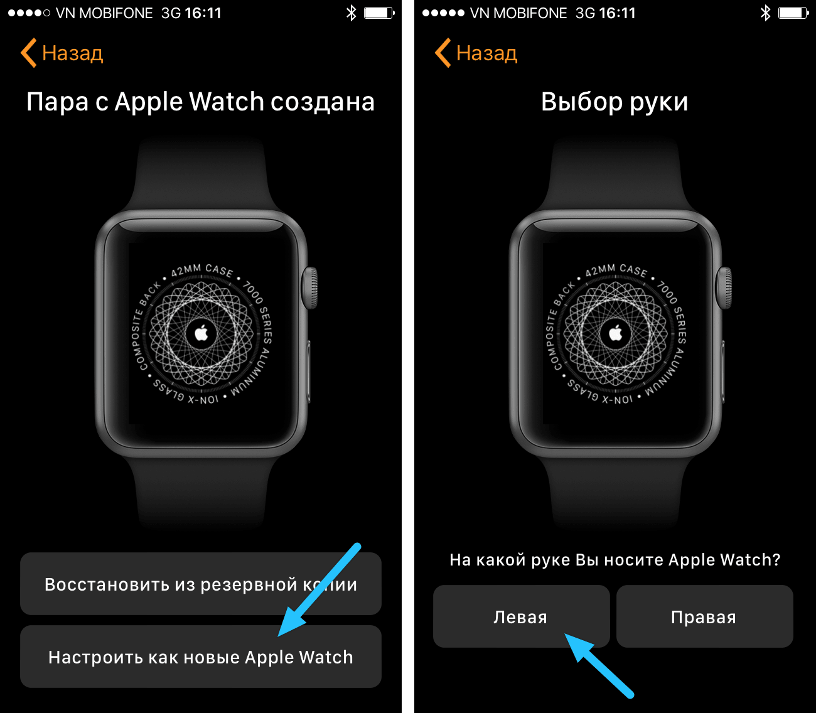Pick "Правая" wrist option
The width and height of the screenshot is (816, 713).
pyautogui.click(x=704, y=616)
